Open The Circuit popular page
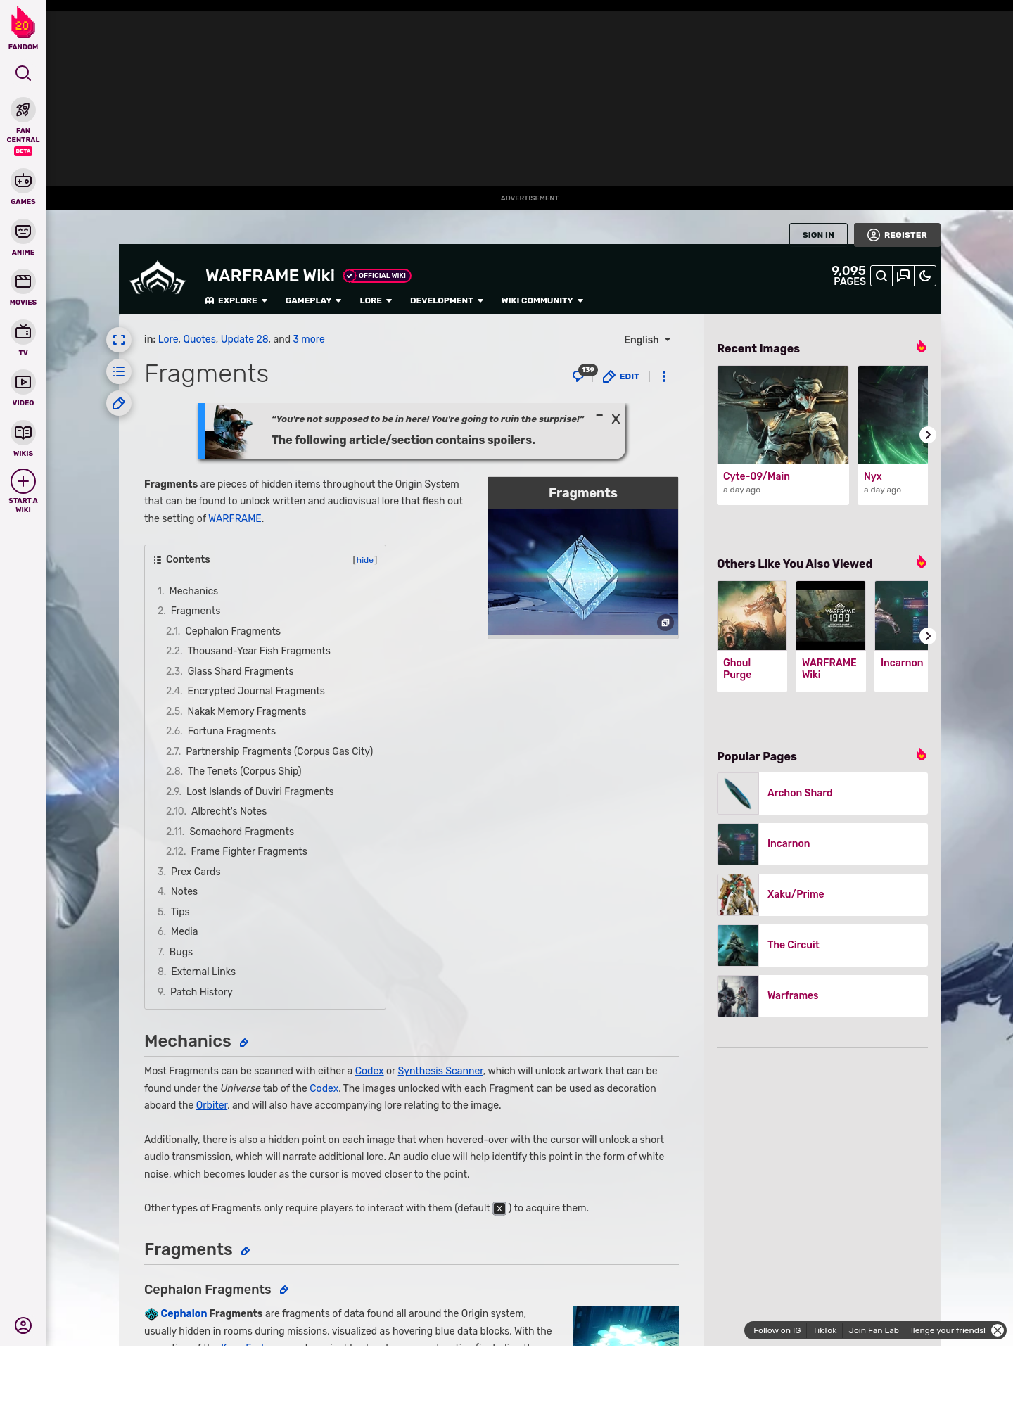This screenshot has height=1407, width=1013. click(822, 946)
